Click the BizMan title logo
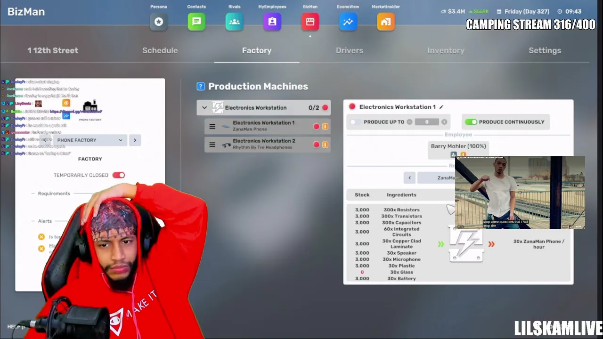This screenshot has height=339, width=603. point(26,11)
